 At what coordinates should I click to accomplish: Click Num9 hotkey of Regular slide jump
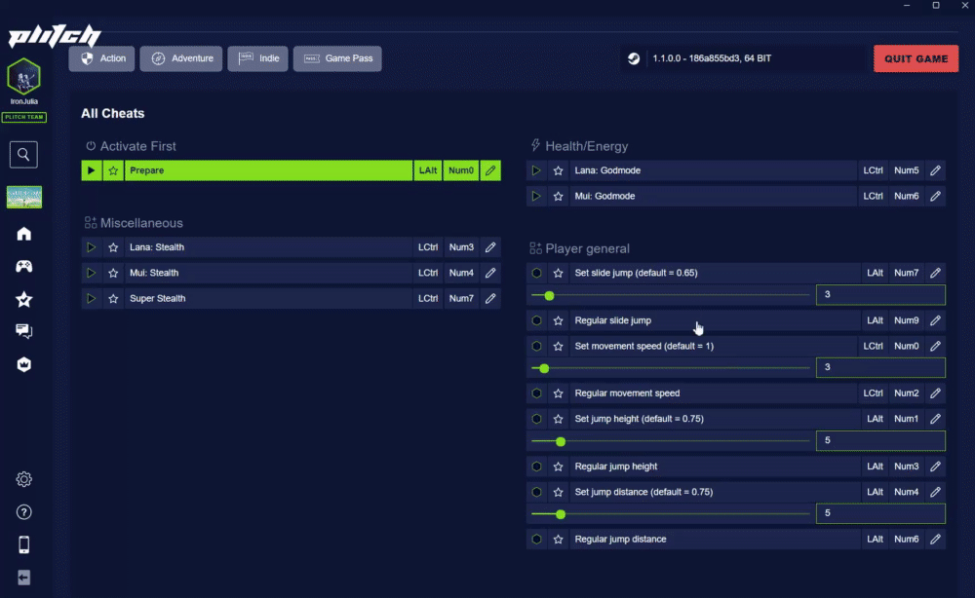point(906,320)
